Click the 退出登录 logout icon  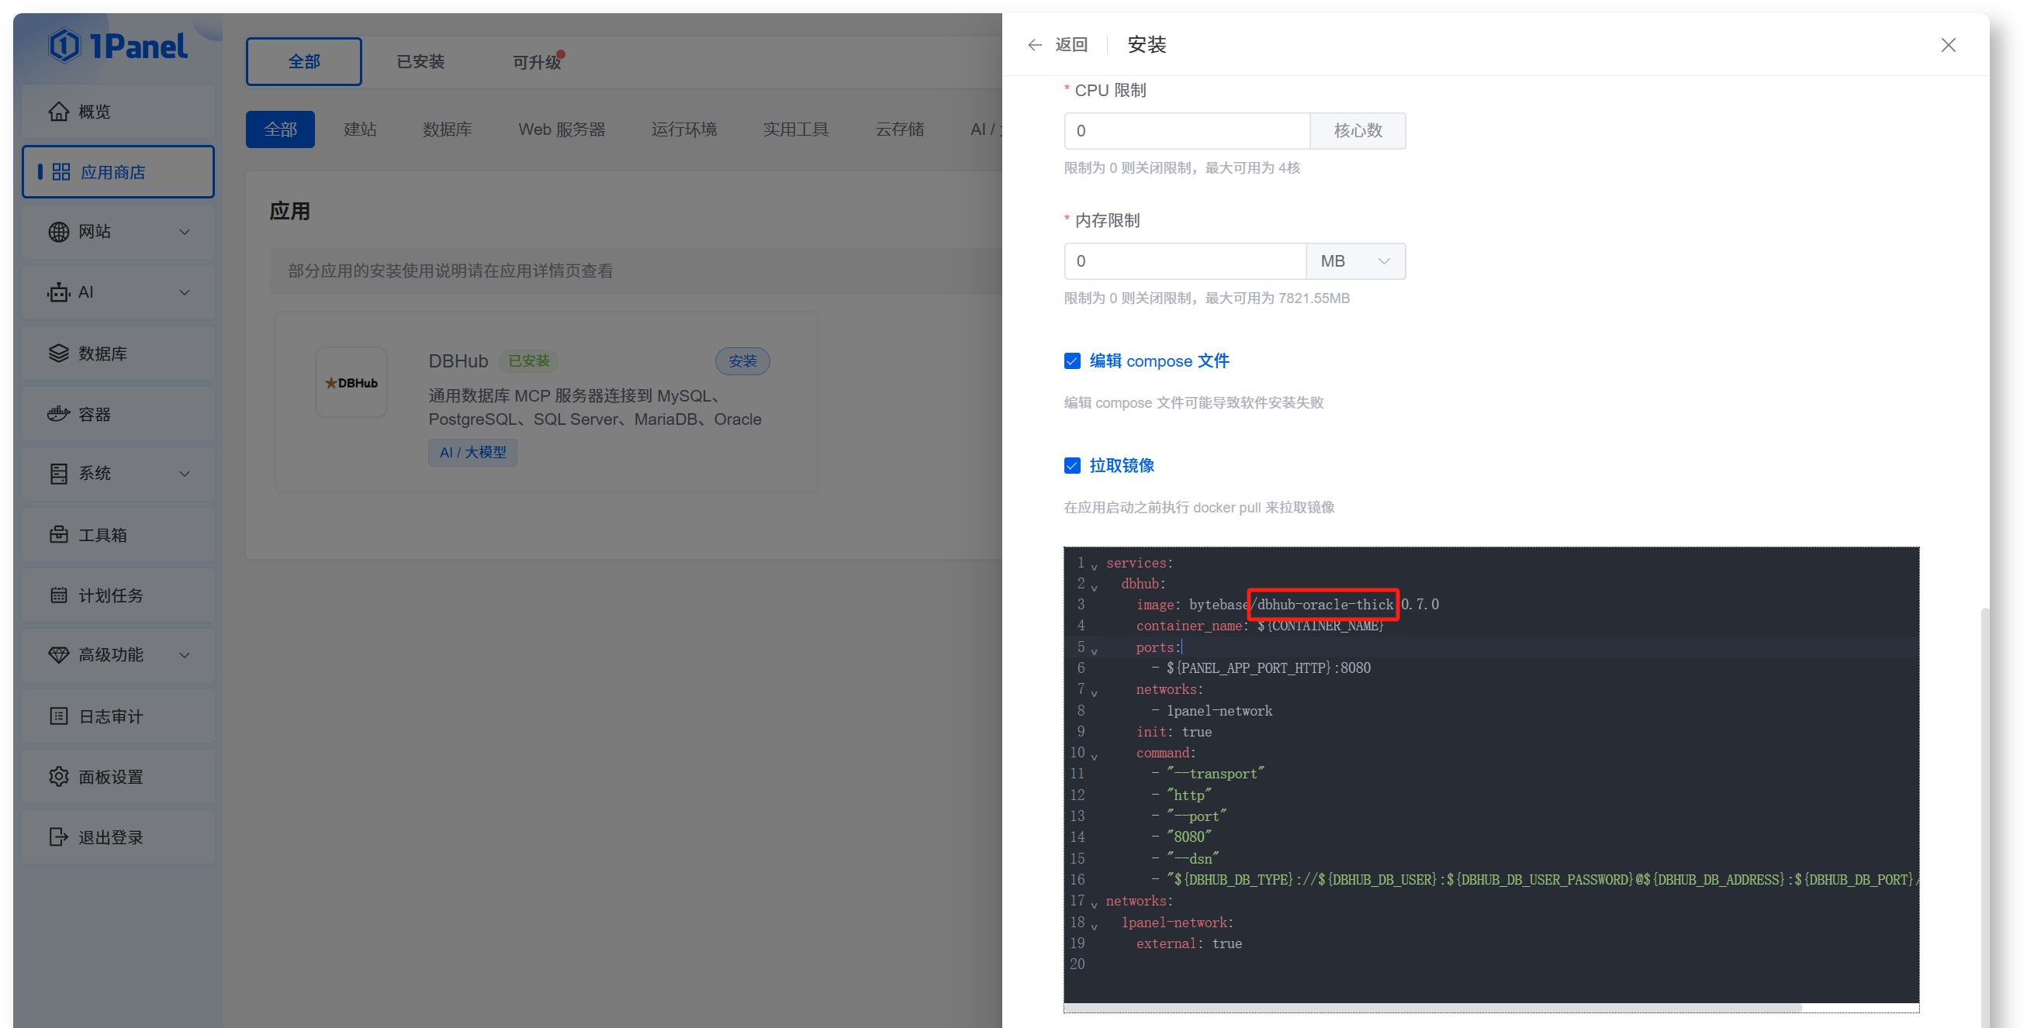click(59, 837)
